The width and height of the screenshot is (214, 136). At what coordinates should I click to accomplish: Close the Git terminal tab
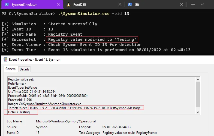coord(182,4)
